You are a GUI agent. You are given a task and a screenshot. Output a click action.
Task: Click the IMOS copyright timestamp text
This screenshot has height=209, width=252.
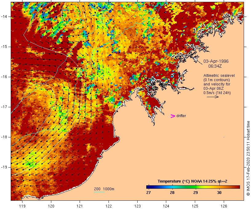point(248,158)
